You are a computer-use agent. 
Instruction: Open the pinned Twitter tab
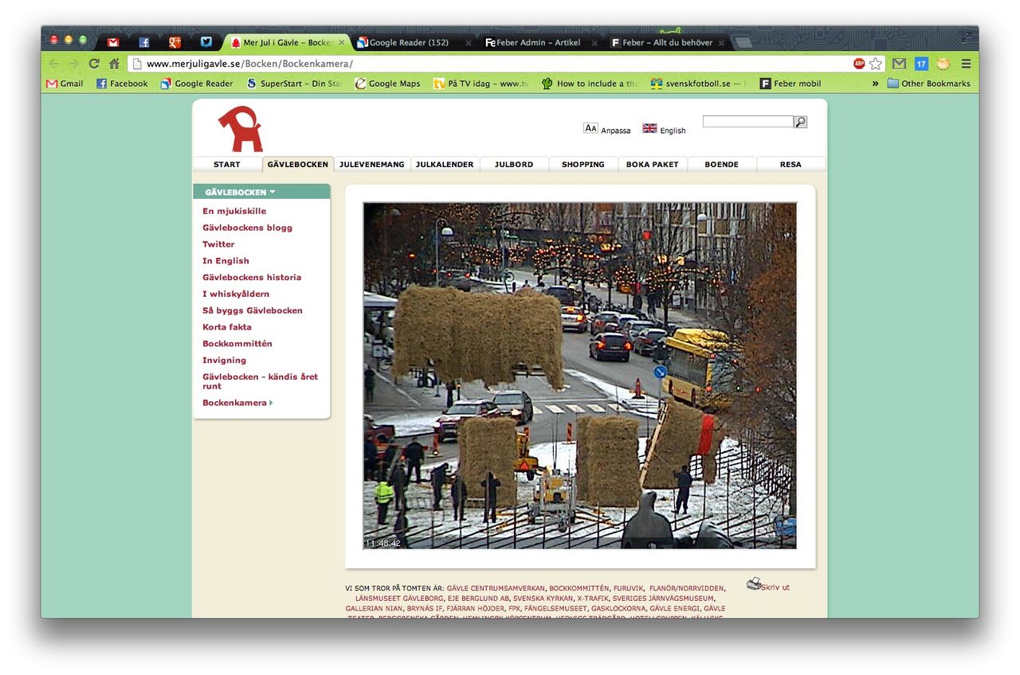pos(206,42)
